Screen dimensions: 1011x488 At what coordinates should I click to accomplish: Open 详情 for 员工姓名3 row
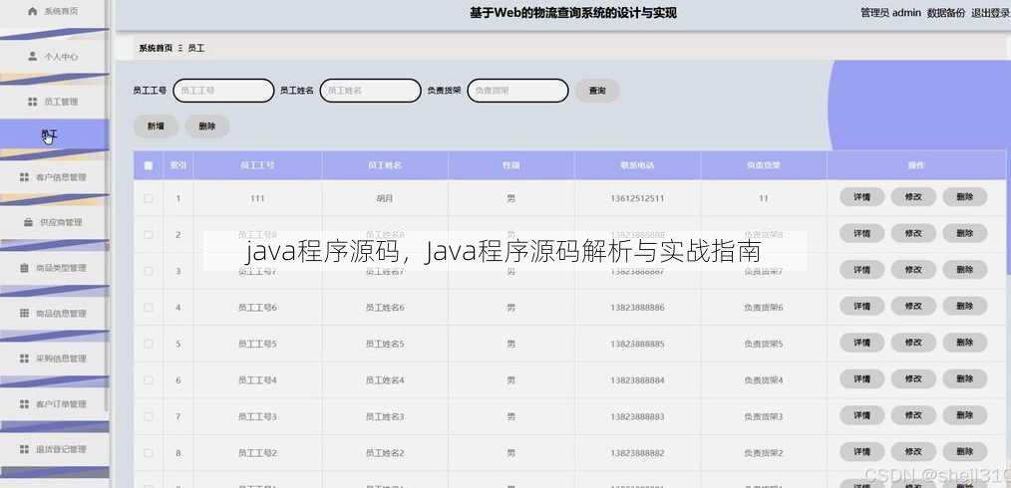tap(862, 415)
